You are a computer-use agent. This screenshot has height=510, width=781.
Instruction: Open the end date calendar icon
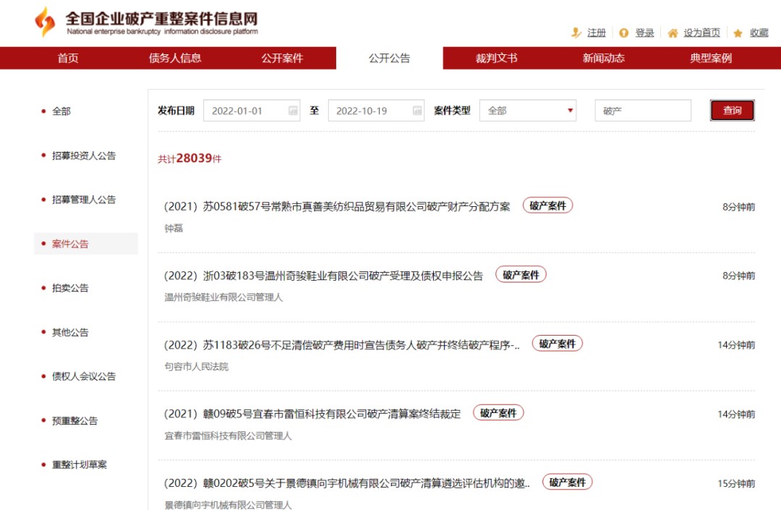click(417, 111)
